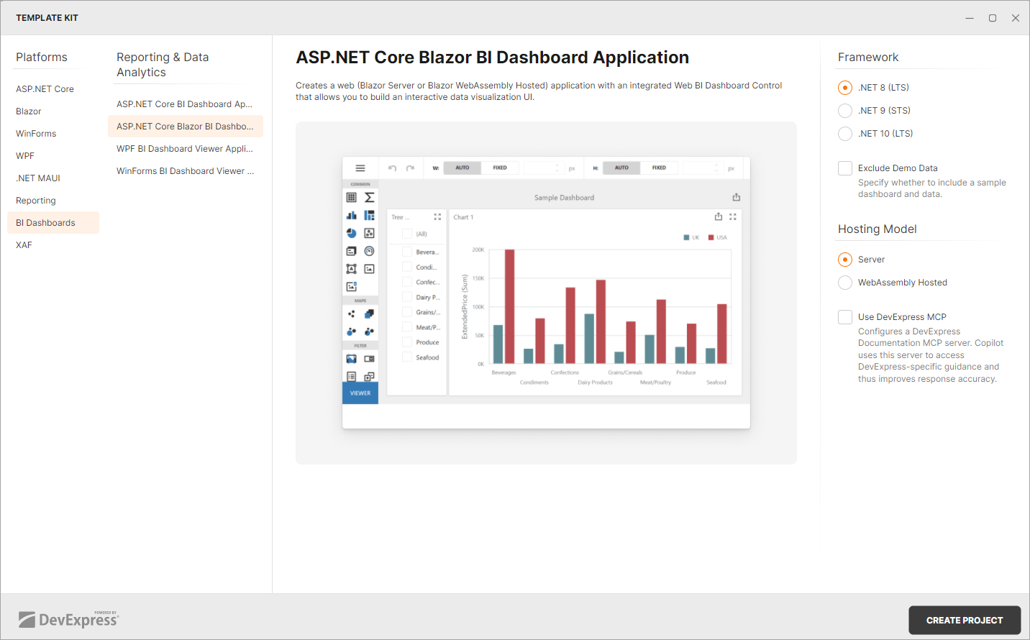1030x640 pixels.
Task: Expand Chart 1 to full screen
Action: click(732, 216)
